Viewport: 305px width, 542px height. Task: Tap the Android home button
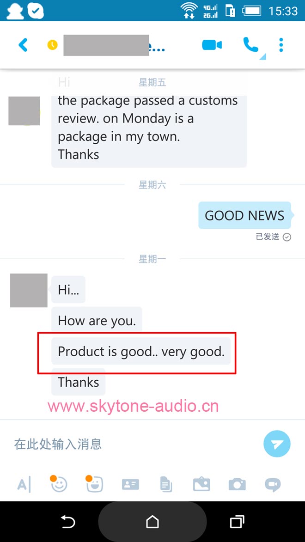pos(152,521)
